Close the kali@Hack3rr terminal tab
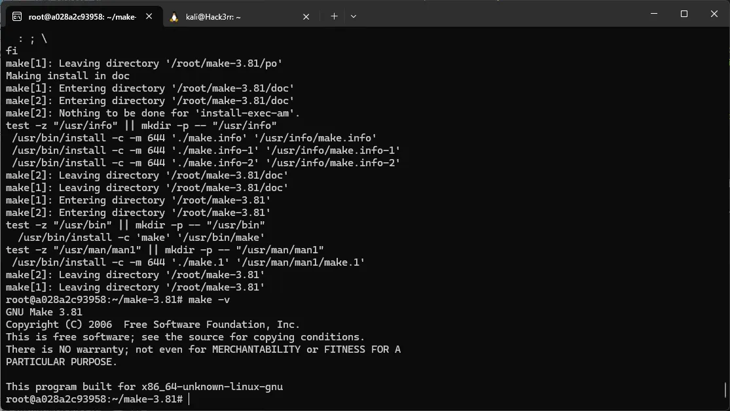The width and height of the screenshot is (730, 411). pos(306,17)
